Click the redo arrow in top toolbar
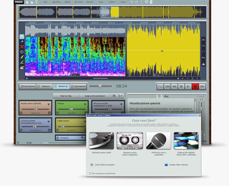Image resolution: width=229 pixels, height=186 pixels. point(136,2)
